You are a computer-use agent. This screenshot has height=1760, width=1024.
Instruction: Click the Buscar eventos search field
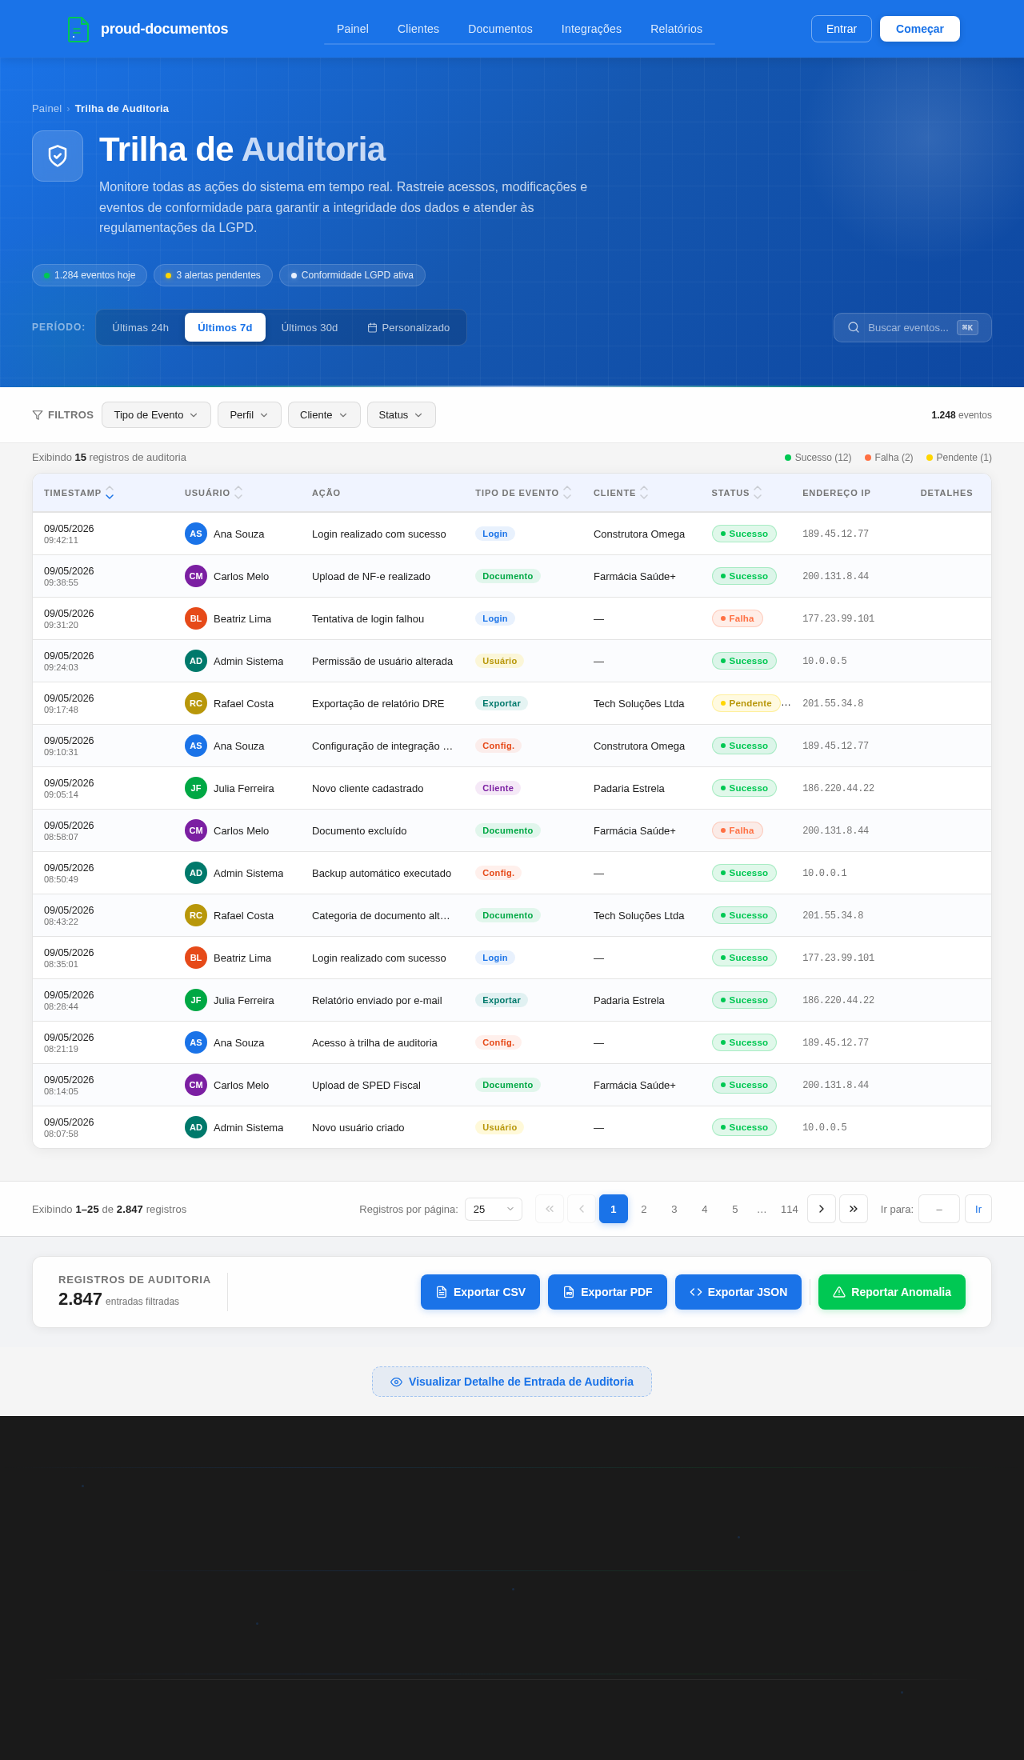pos(913,327)
